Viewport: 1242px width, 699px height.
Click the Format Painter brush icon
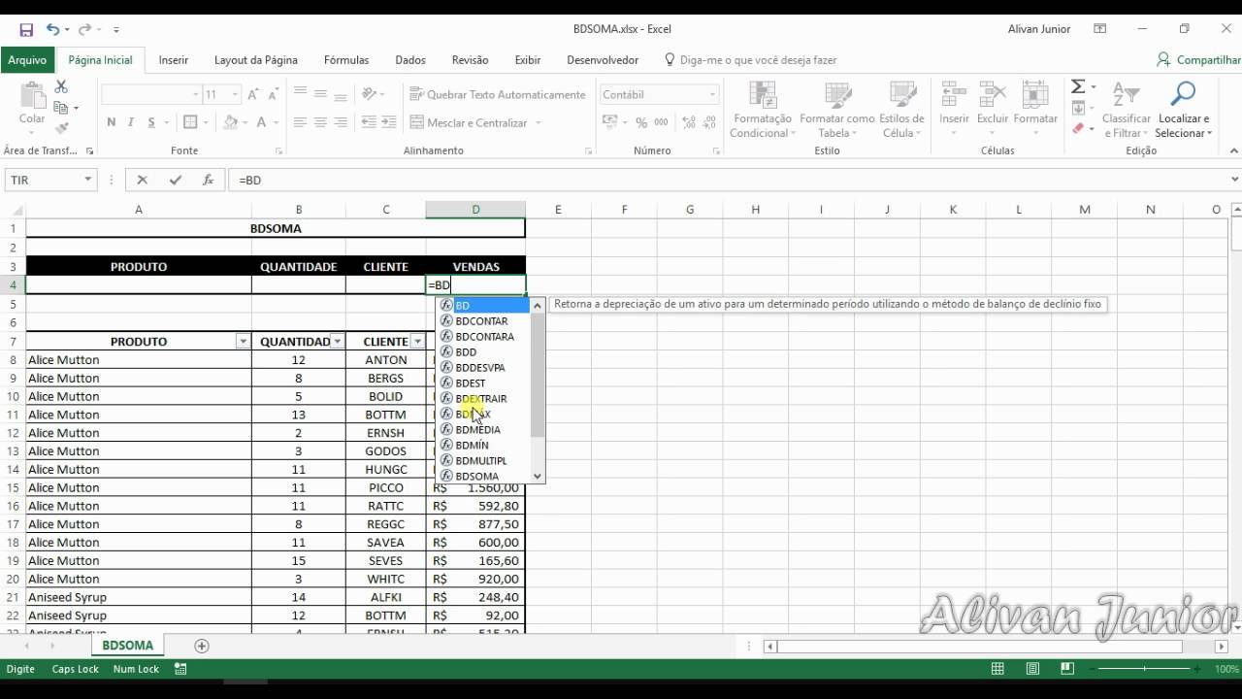click(61, 128)
